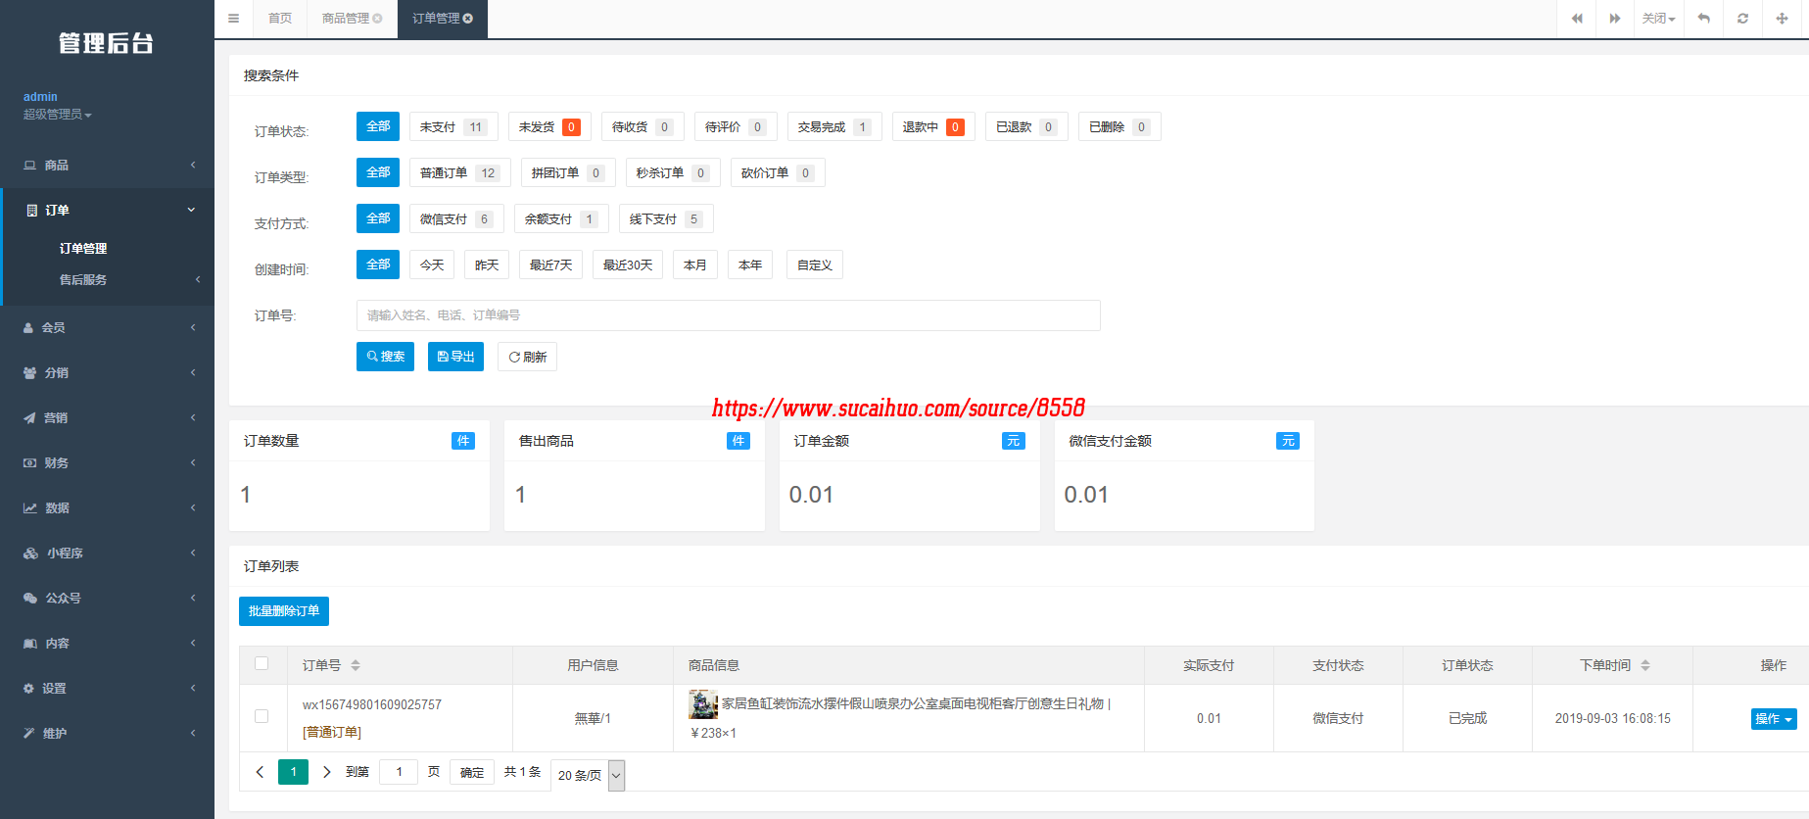Screen dimensions: 1809x819
Task: Click the refresh icon in top bar
Action: tap(1742, 19)
